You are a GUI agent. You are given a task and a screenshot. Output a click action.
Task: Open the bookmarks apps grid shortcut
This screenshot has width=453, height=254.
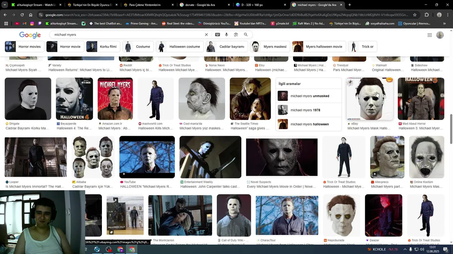click(6, 24)
